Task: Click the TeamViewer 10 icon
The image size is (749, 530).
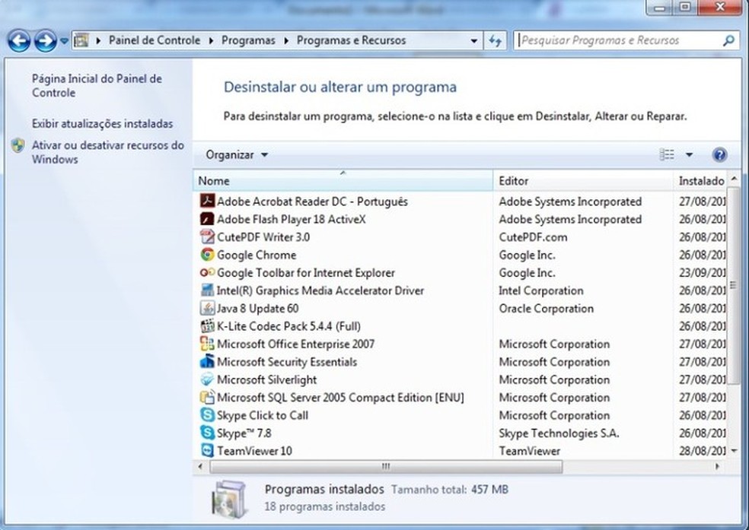Action: pos(207,450)
